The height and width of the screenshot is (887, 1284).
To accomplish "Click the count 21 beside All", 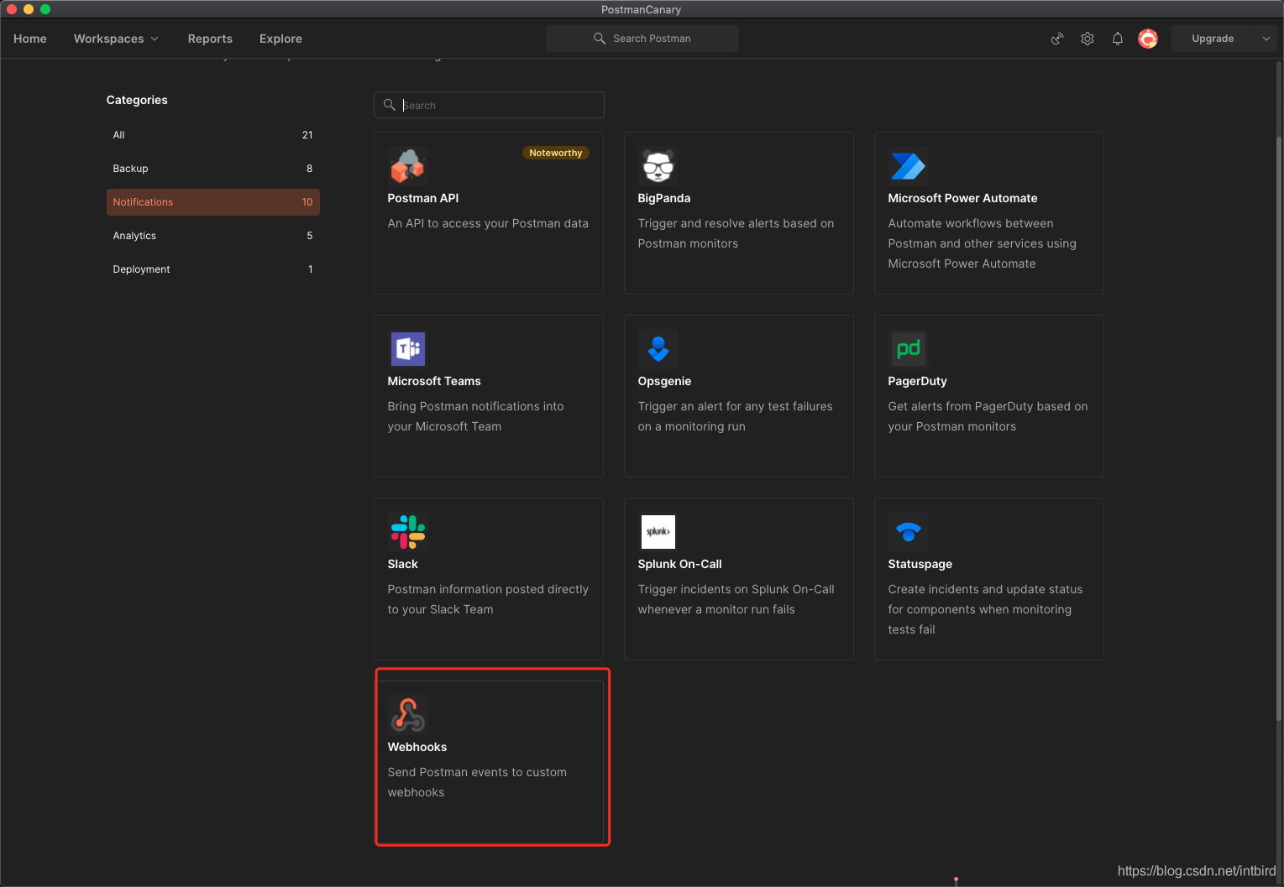I will click(x=307, y=135).
